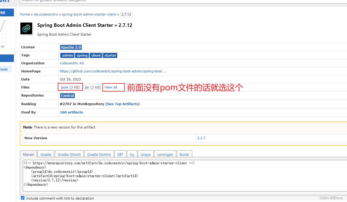The image size is (347, 202).
Task: Open the Buildr tab
Action: [x=184, y=155]
